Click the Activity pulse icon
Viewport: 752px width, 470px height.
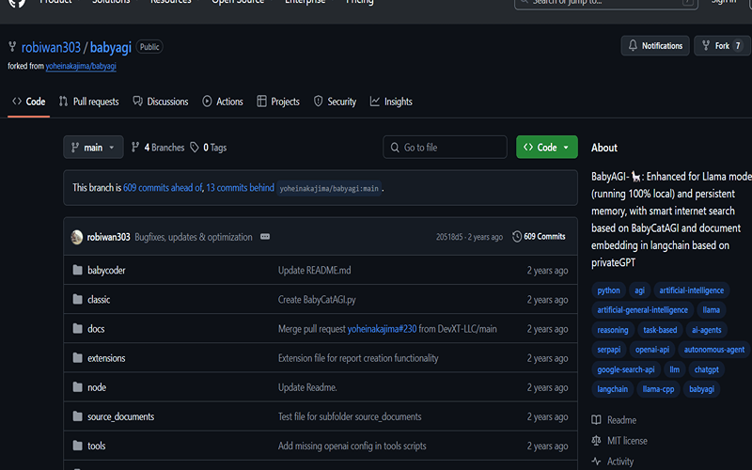596,462
